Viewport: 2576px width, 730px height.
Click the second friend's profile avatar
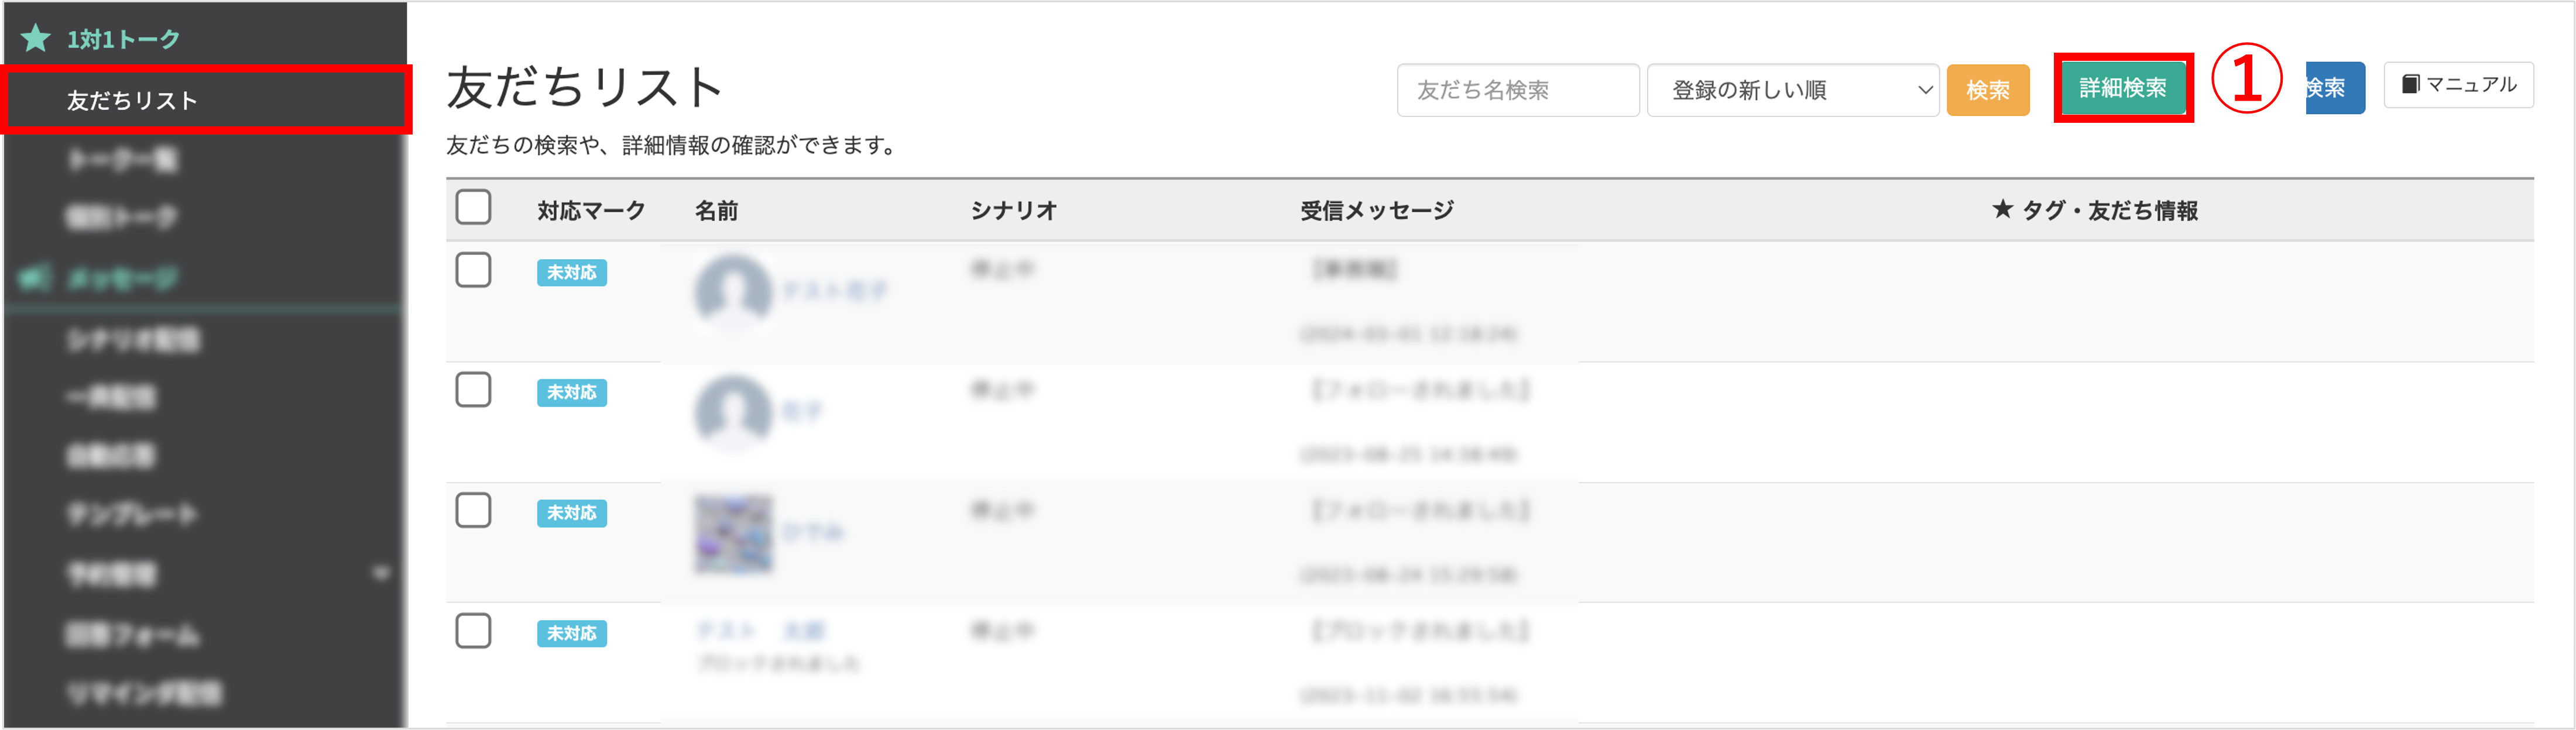[733, 411]
